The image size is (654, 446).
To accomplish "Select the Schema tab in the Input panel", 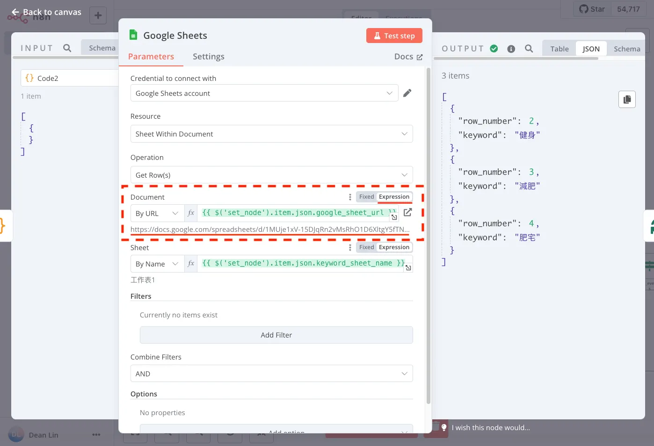I will click(102, 48).
